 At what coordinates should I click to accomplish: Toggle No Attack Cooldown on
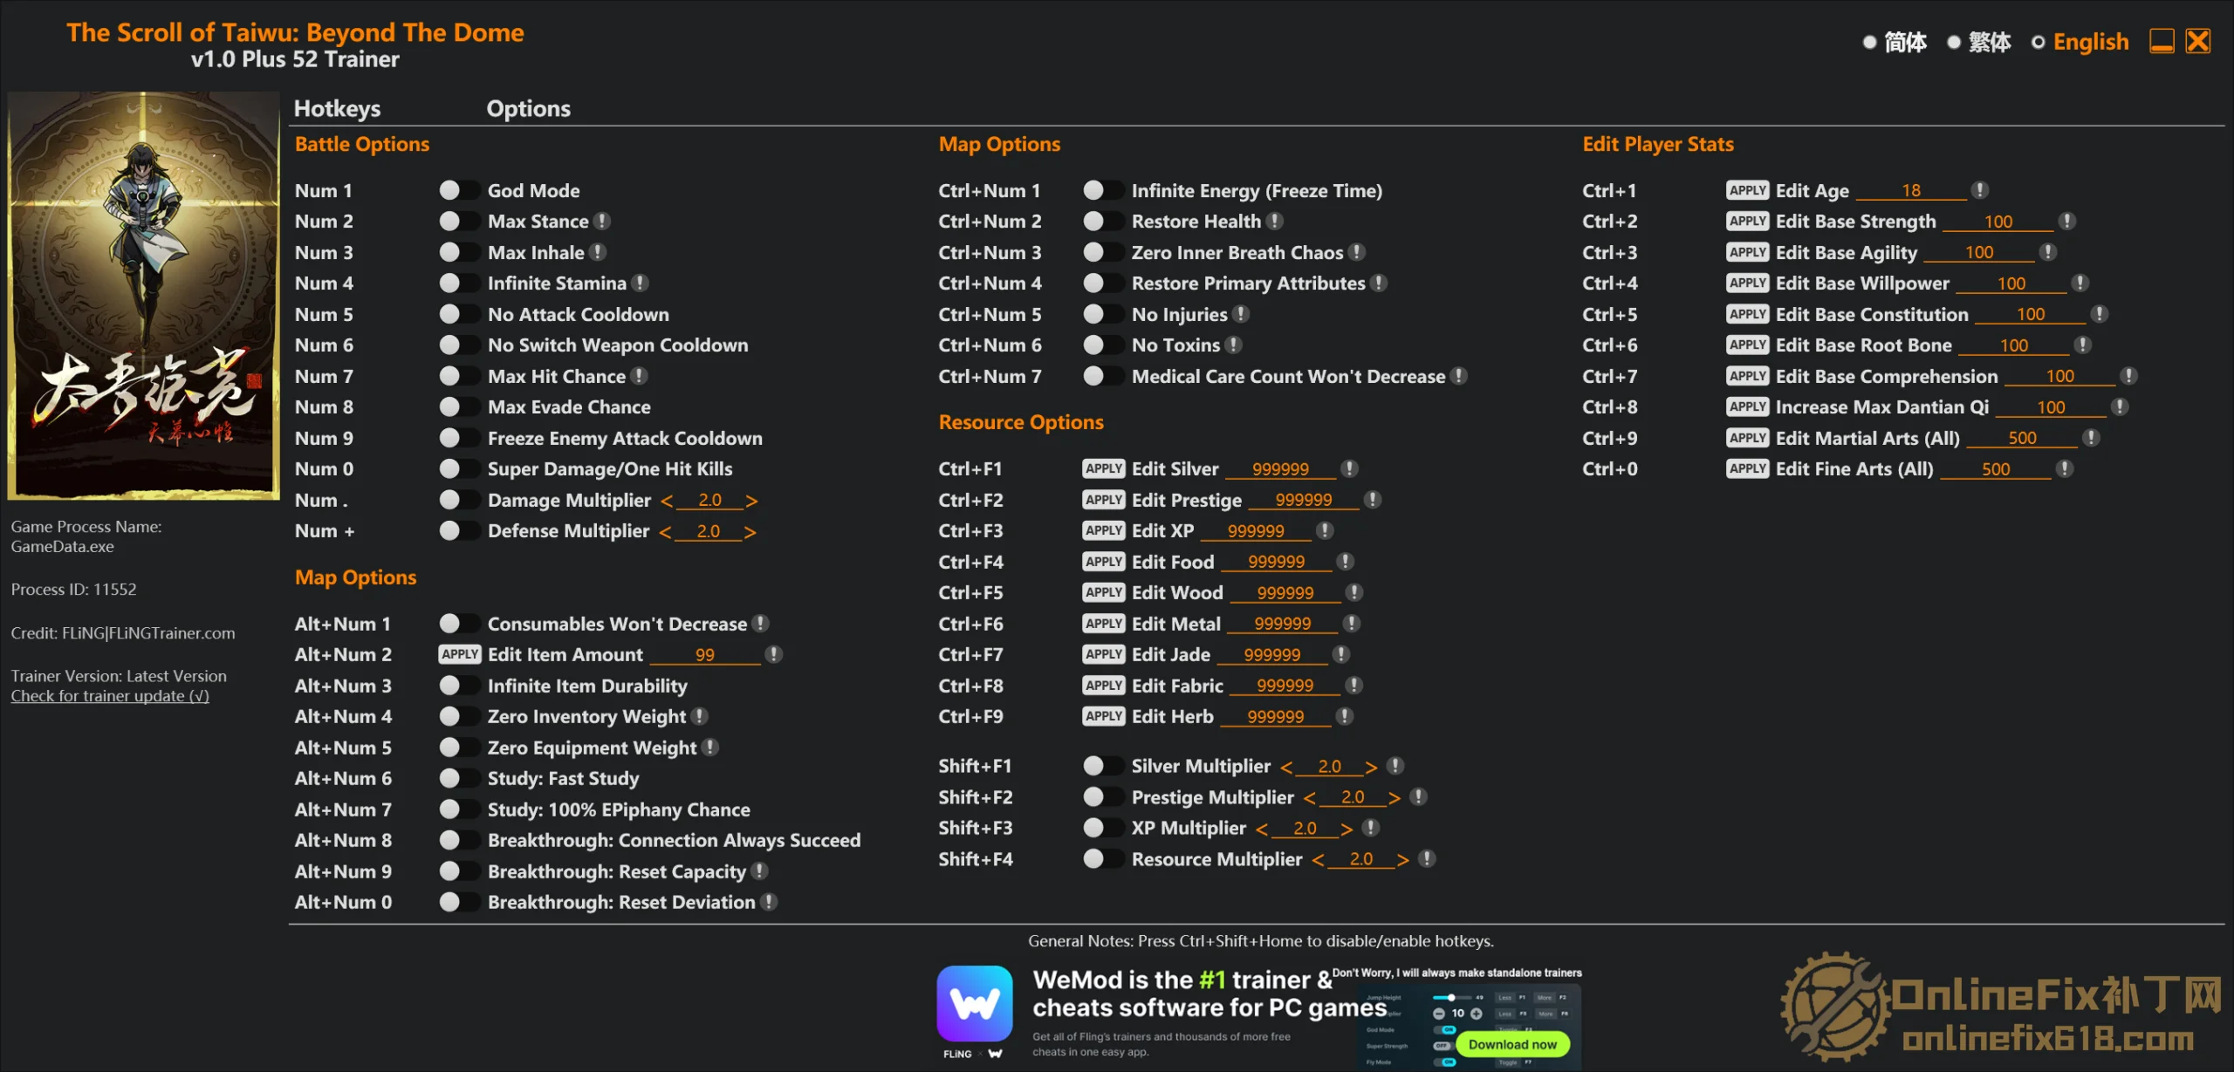[x=459, y=314]
